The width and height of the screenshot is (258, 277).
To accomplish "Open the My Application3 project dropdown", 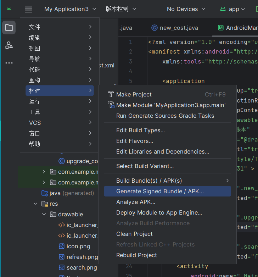I will (70, 9).
